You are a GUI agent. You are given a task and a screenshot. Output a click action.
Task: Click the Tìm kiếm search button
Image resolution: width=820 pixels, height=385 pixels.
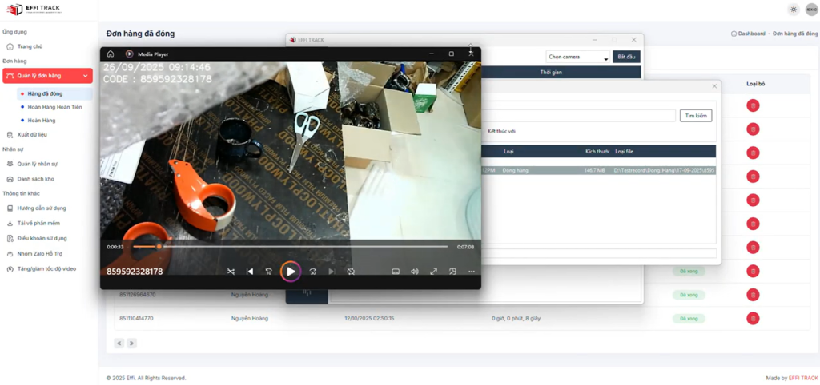point(696,116)
